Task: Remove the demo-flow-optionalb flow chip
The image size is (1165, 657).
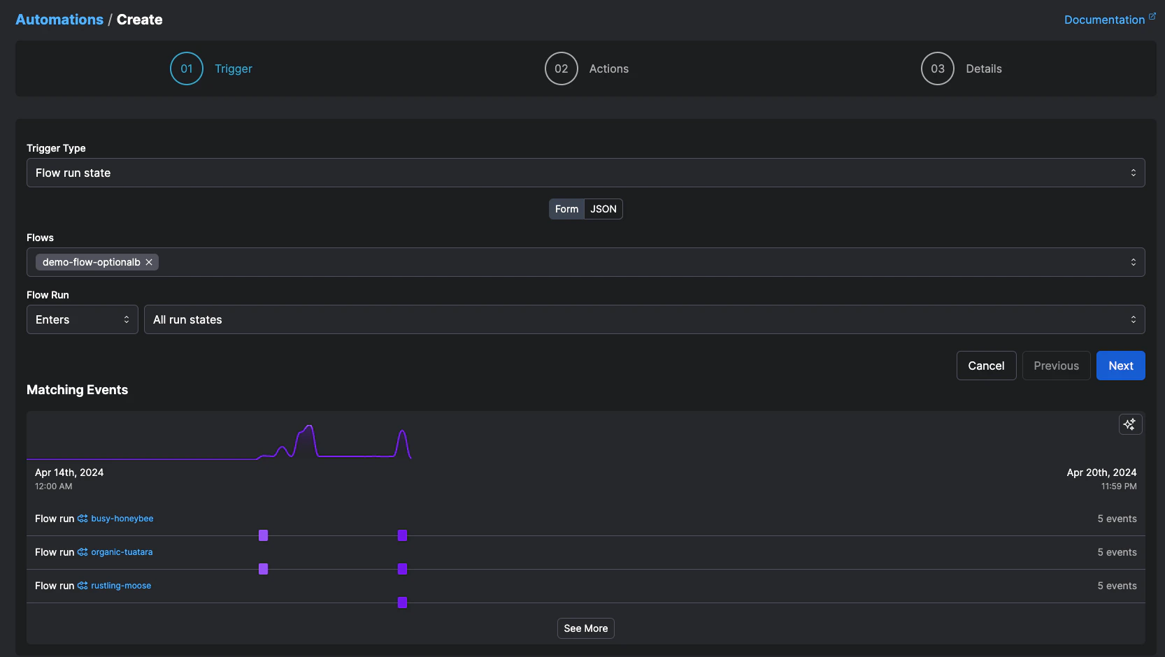Action: 149,262
